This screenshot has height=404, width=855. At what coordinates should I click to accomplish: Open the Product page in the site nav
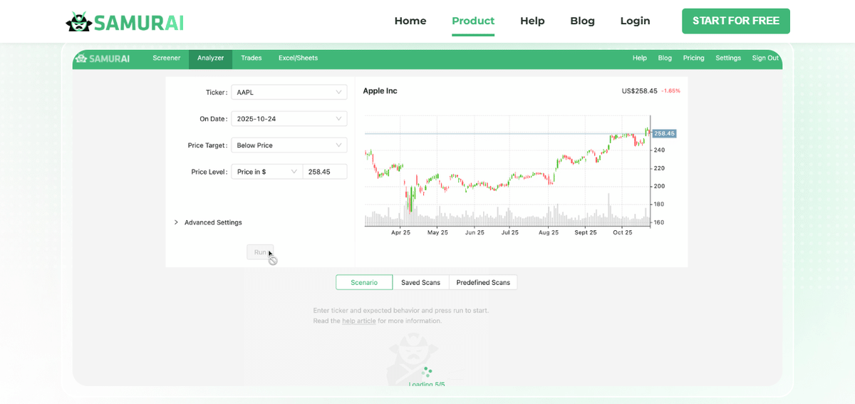pos(473,21)
